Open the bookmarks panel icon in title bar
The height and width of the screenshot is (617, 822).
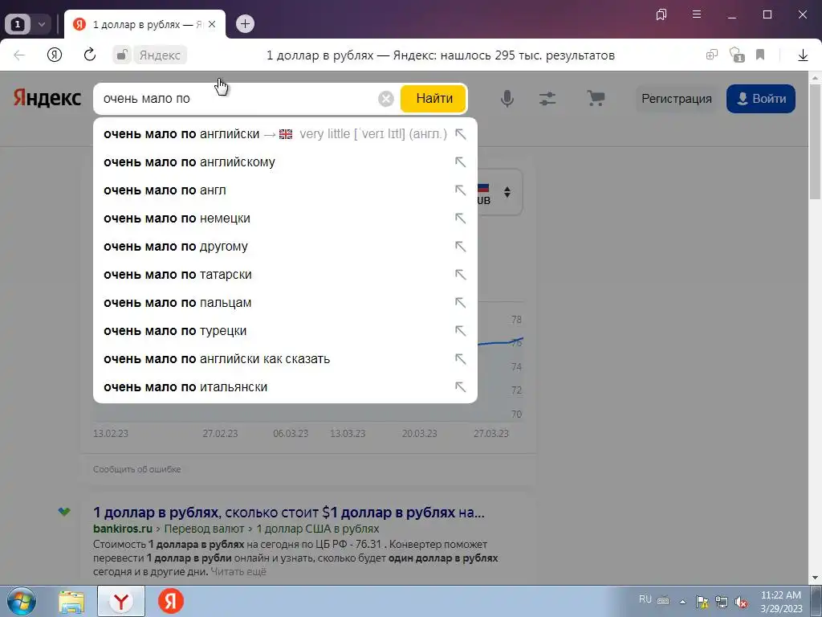pos(661,14)
